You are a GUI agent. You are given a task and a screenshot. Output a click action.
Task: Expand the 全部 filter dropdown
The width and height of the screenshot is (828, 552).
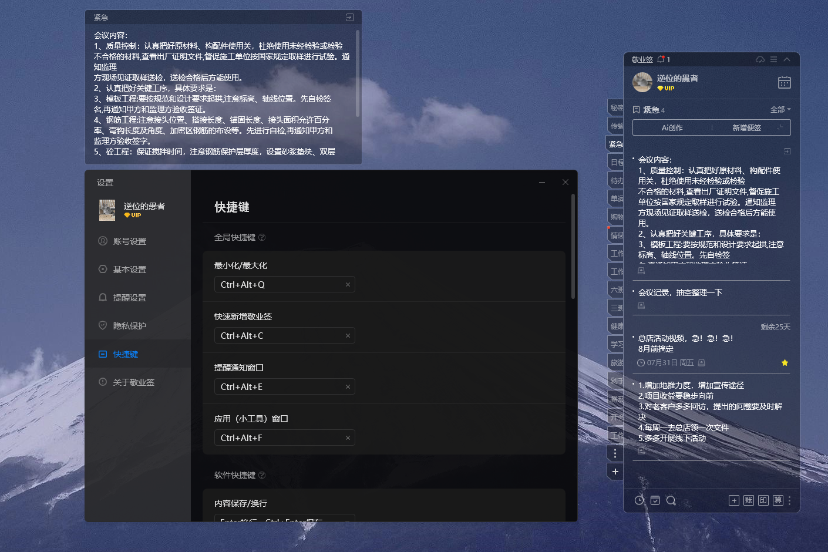point(780,110)
